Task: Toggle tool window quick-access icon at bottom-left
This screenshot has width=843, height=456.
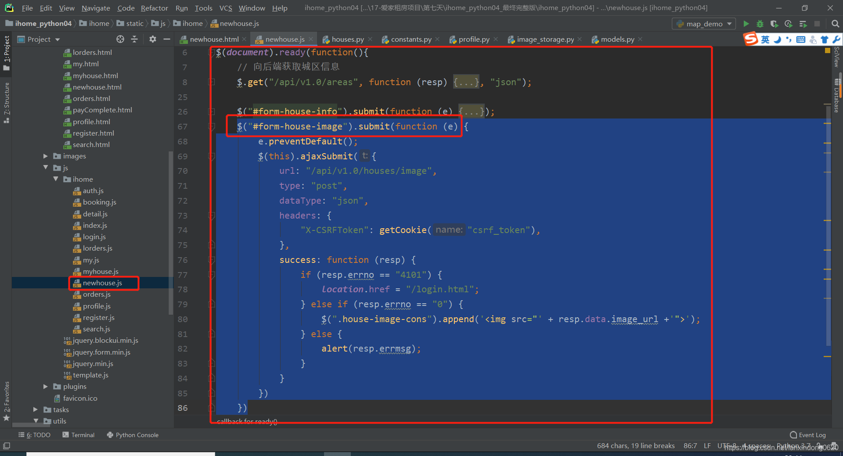Action: coord(7,446)
